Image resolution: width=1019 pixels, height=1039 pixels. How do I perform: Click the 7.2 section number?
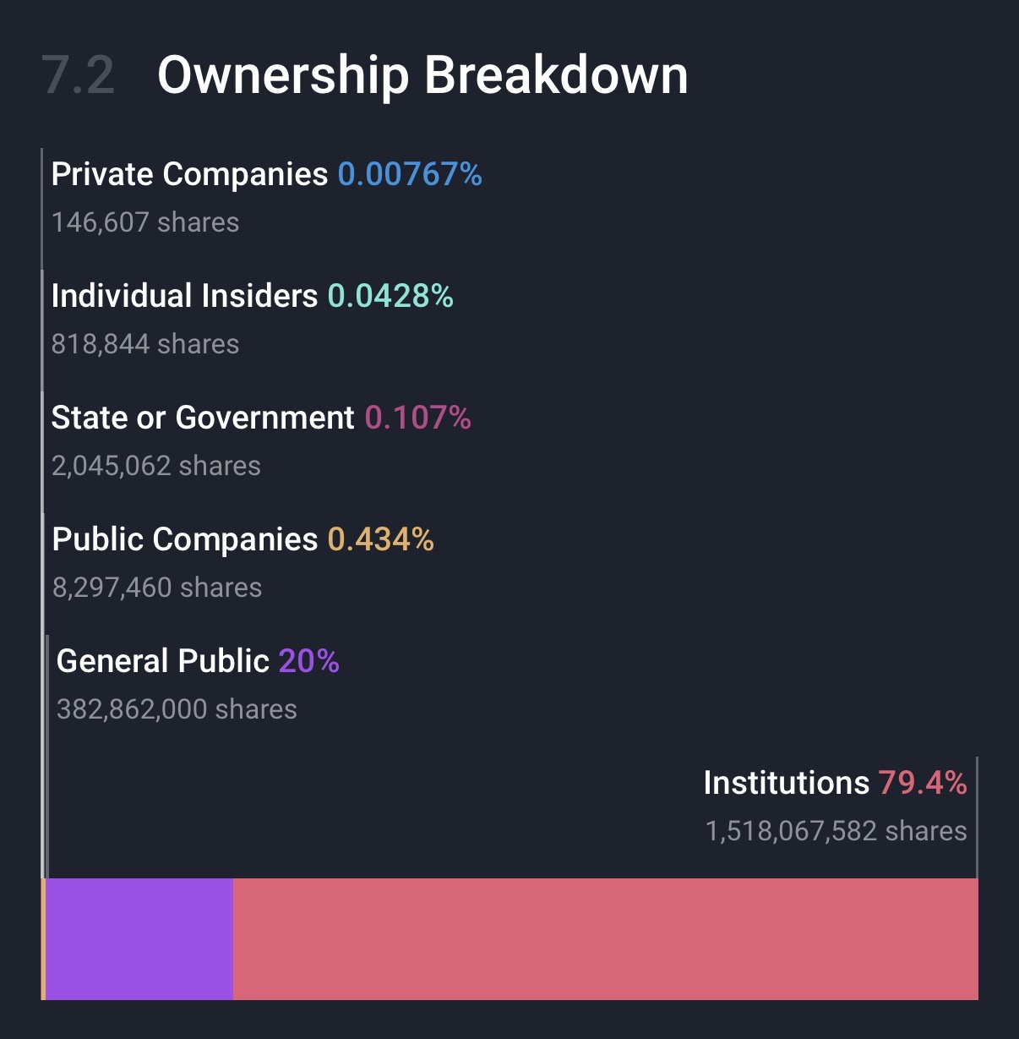[78, 75]
